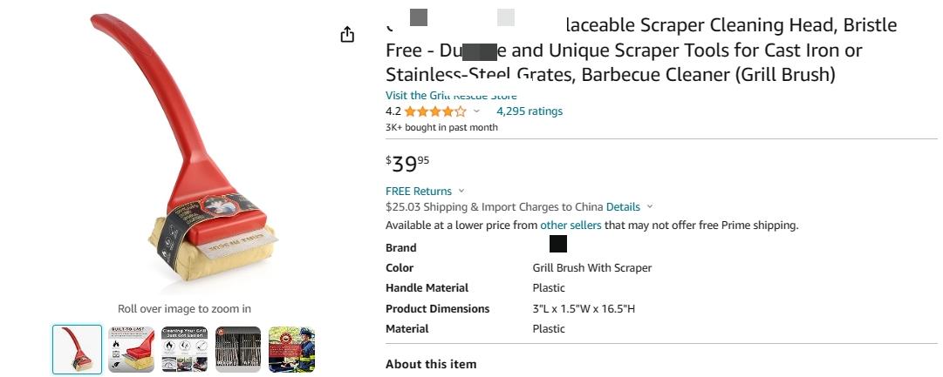This screenshot has width=943, height=377.
Task: Select the firefighter thumbnail
Action: (291, 349)
